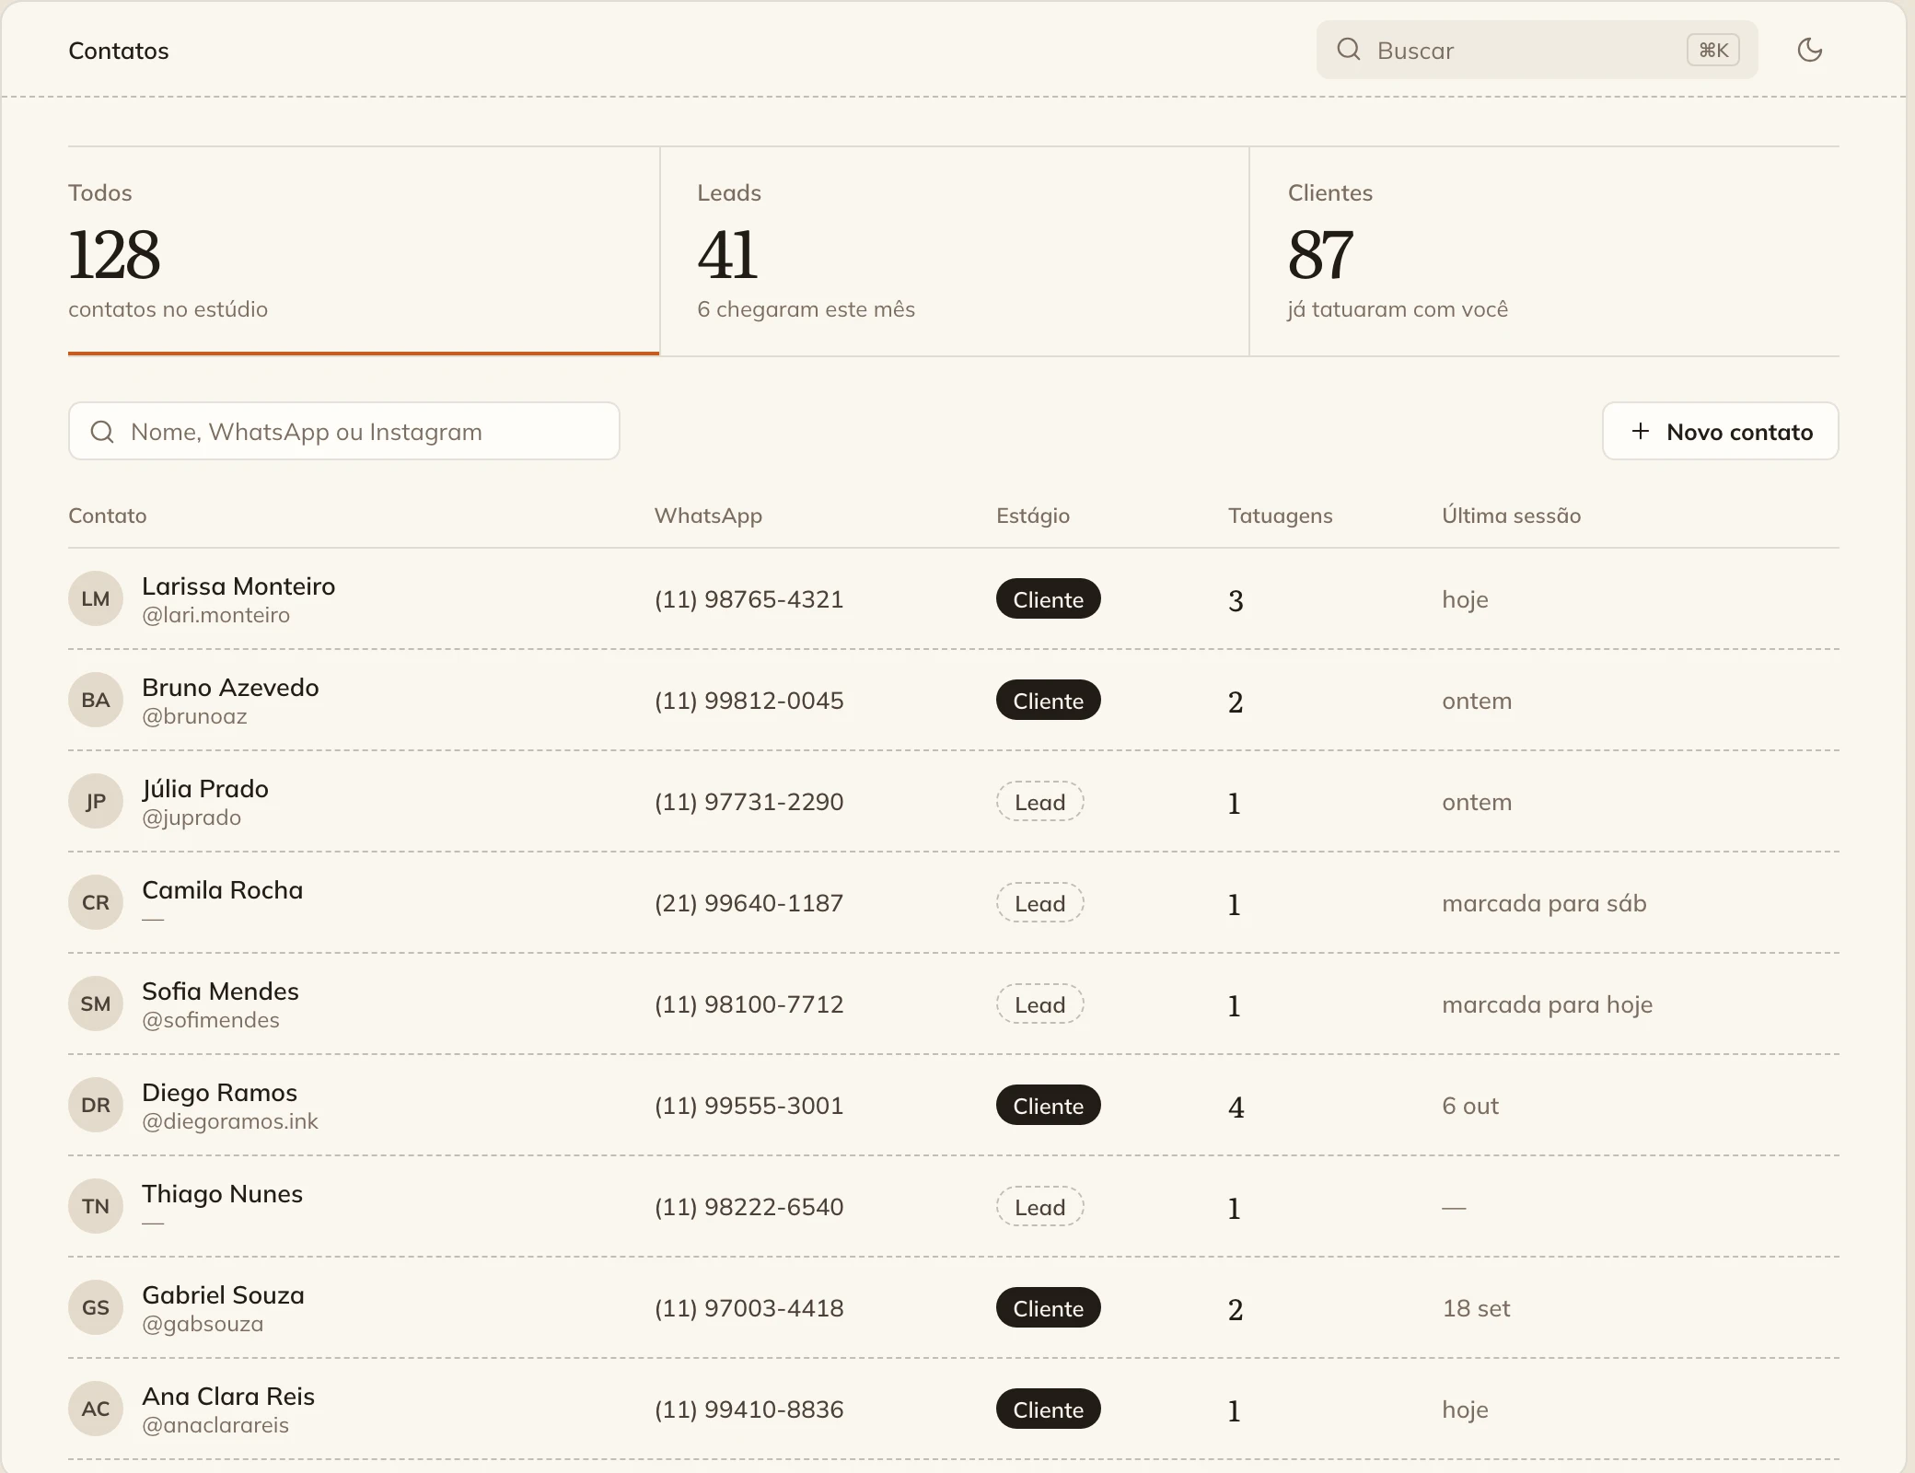Click Camila Rocha's WhatsApp number
Image resolution: width=1915 pixels, height=1473 pixels.
pos(749,903)
